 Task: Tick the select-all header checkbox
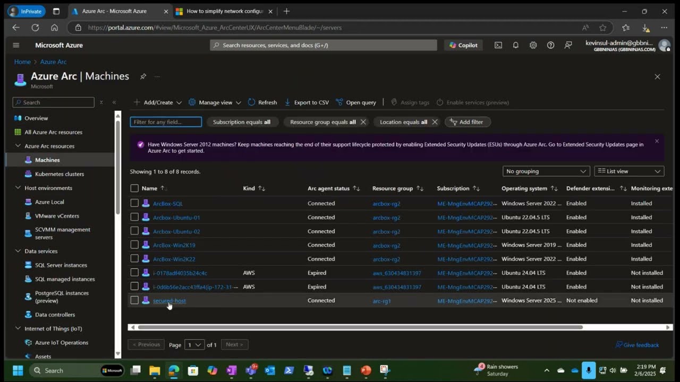(x=134, y=188)
